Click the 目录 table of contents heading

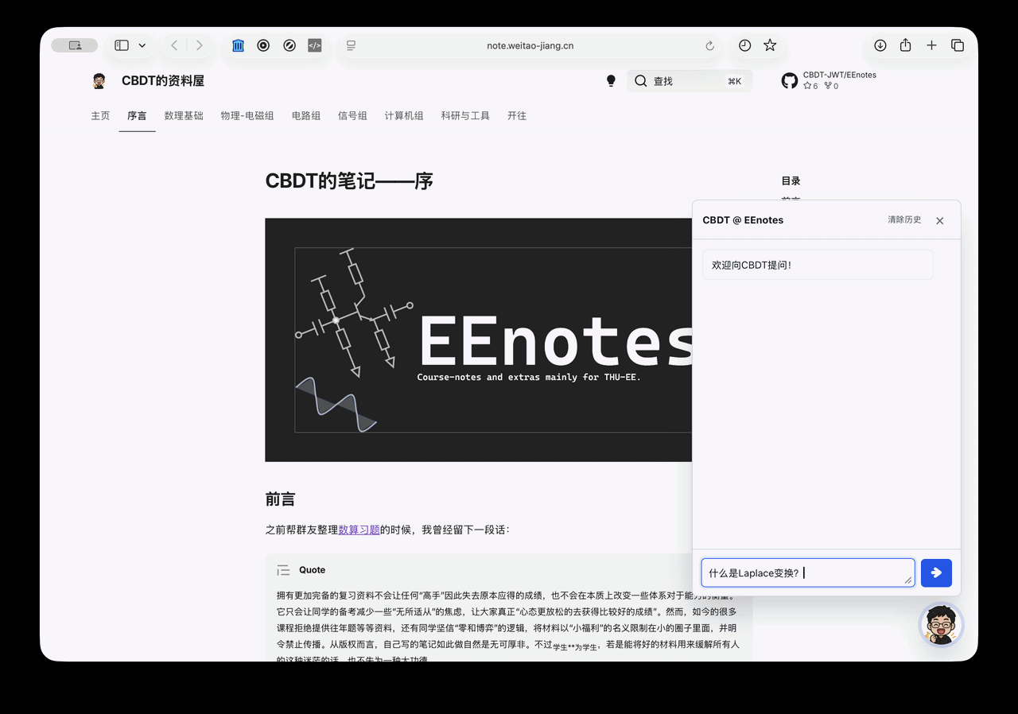tap(791, 180)
